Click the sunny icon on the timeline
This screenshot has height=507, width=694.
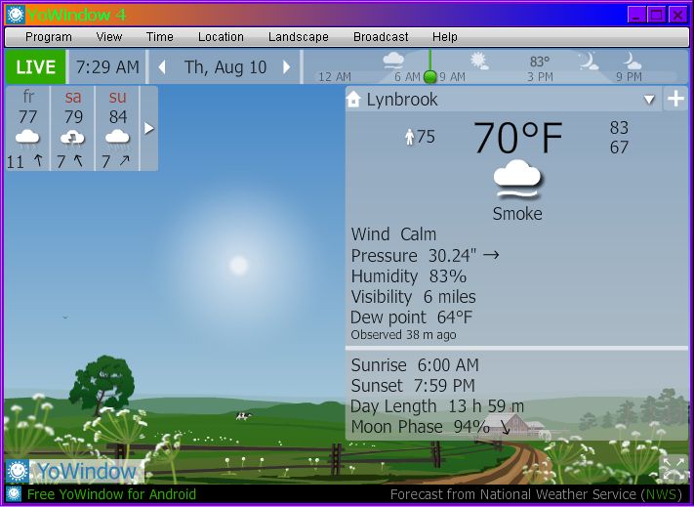coord(479,61)
